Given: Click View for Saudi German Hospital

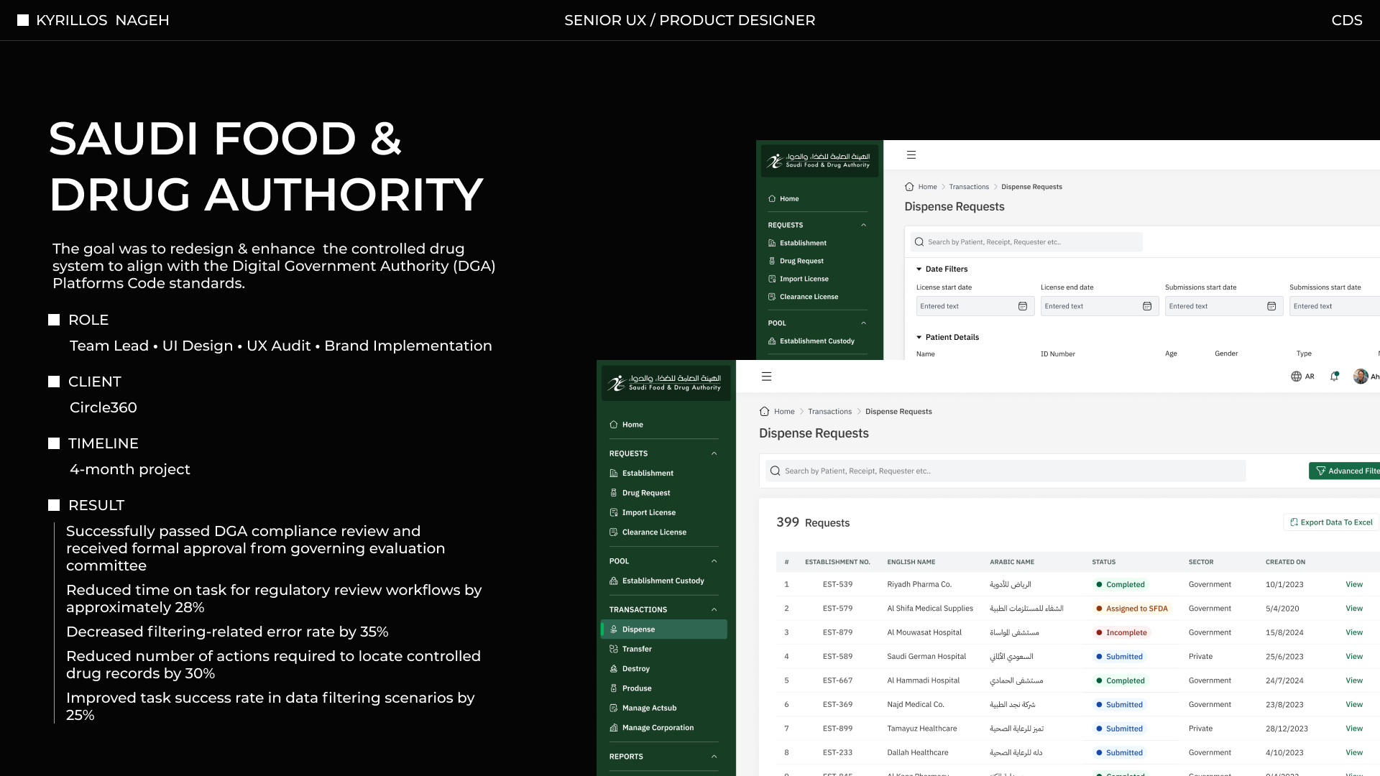Looking at the screenshot, I should 1354,657.
